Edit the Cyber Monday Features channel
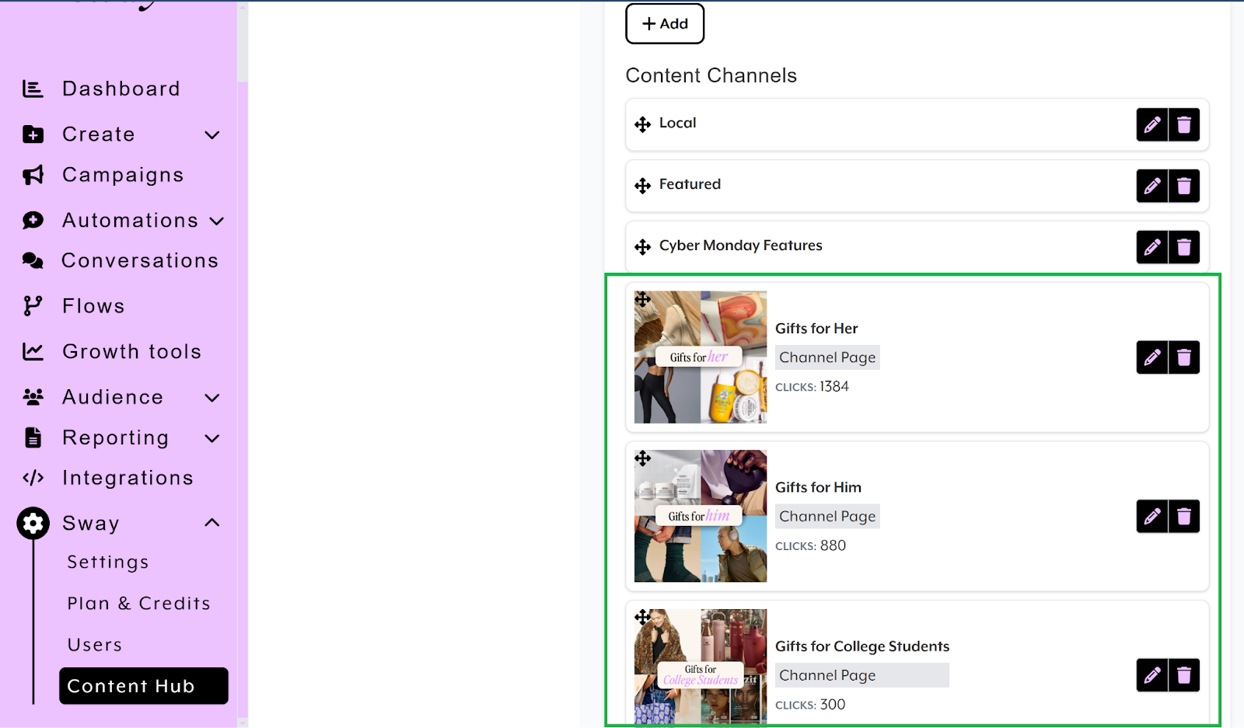The height and width of the screenshot is (728, 1244). pyautogui.click(x=1152, y=247)
